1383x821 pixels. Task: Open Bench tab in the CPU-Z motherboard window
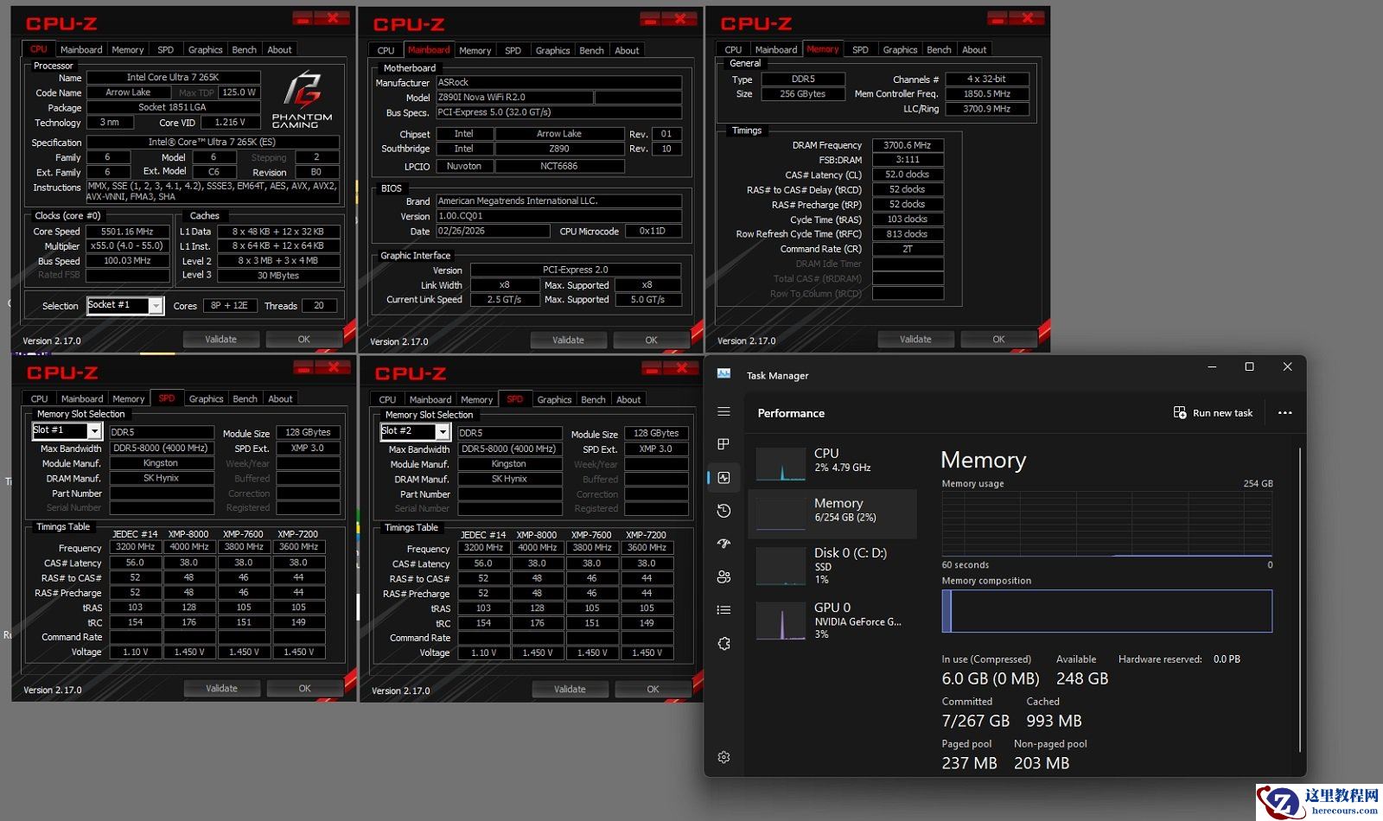(x=591, y=50)
